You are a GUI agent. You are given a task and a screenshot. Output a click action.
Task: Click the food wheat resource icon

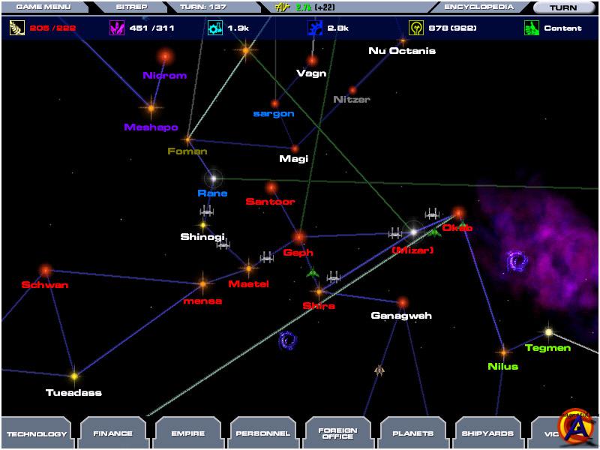click(15, 28)
